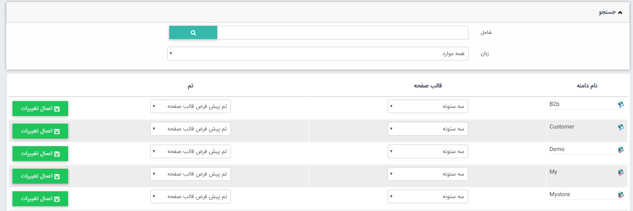Open theme dropdown for Customer row
This screenshot has width=633, height=211.
pyautogui.click(x=190, y=129)
